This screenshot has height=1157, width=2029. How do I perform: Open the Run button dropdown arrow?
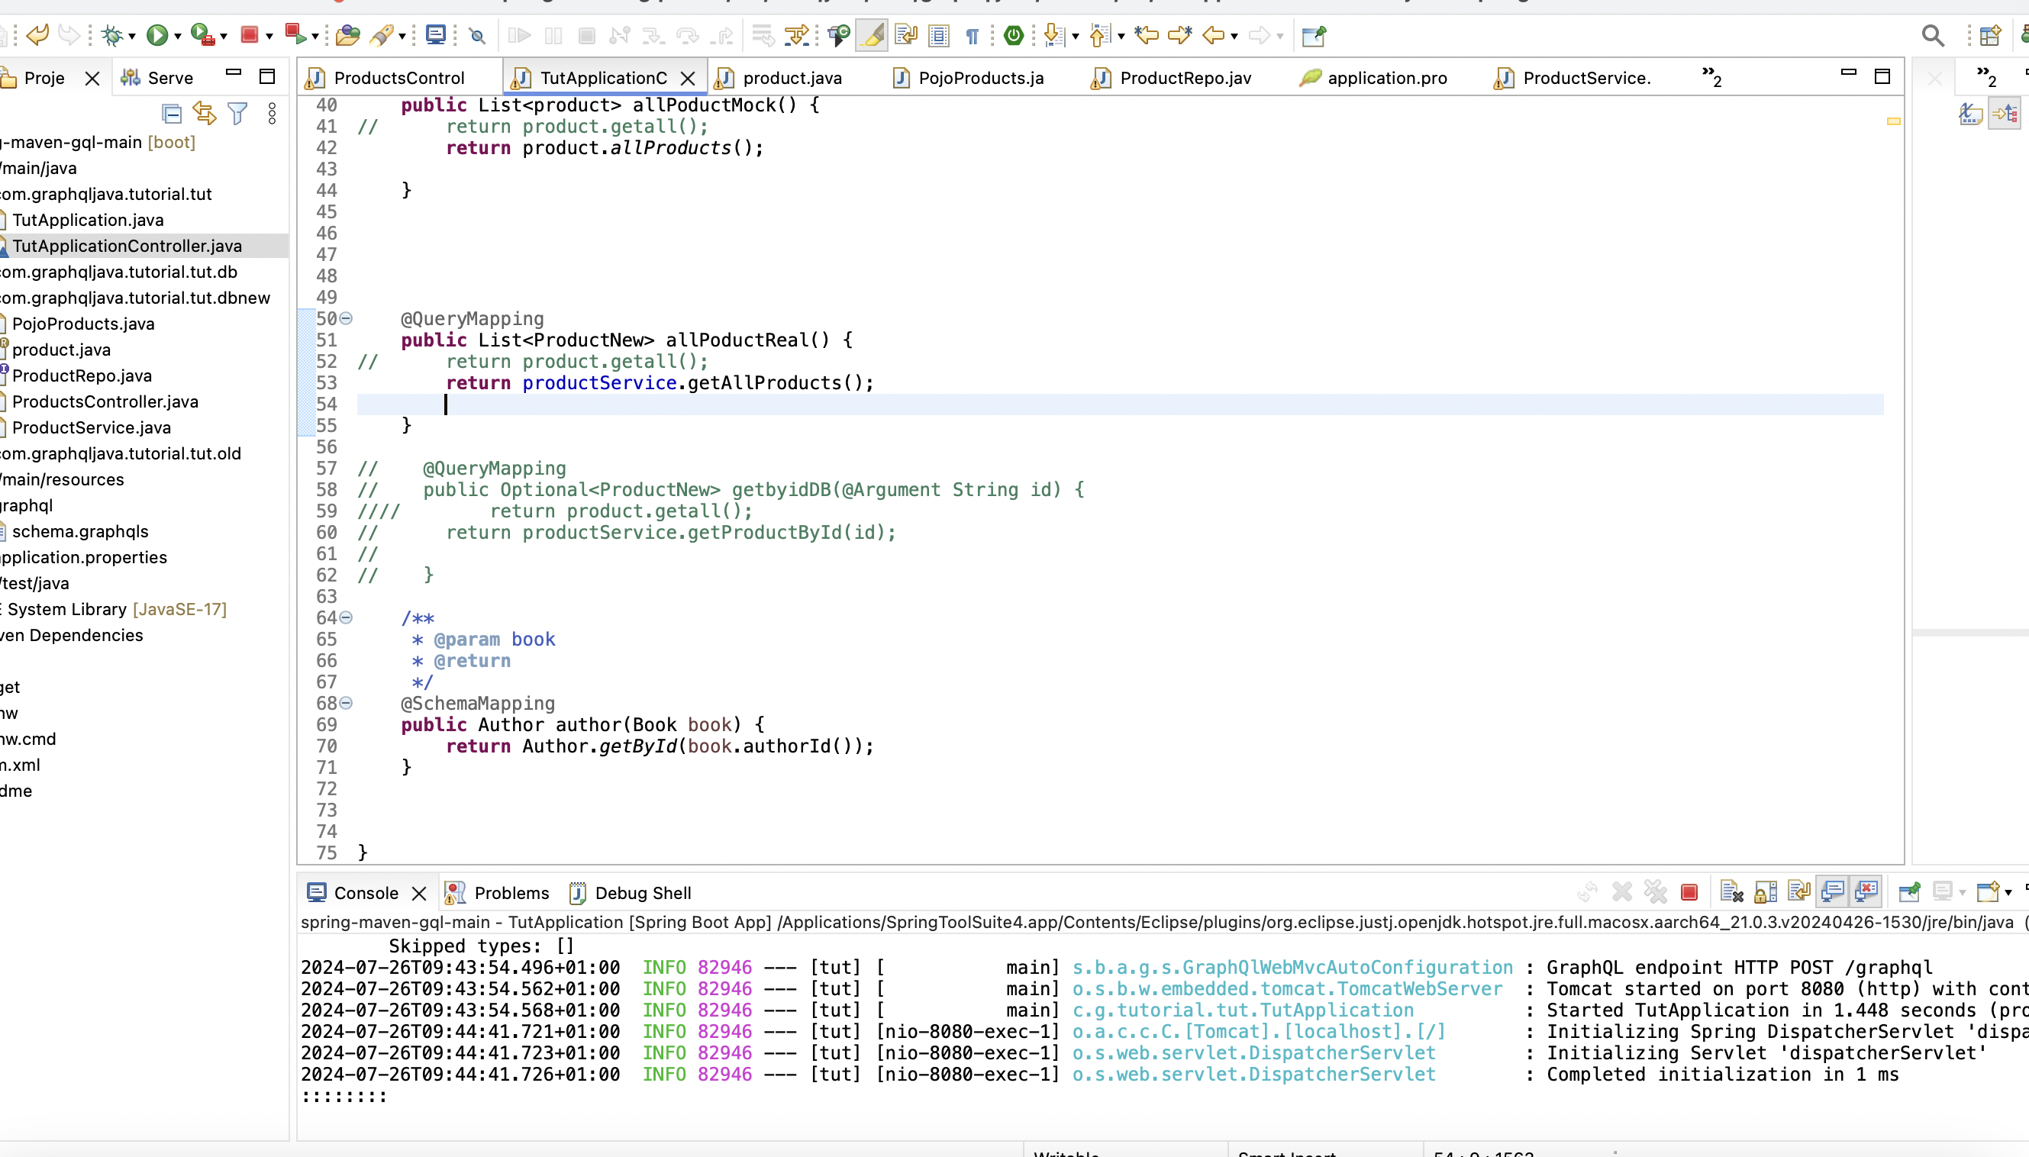pos(178,37)
